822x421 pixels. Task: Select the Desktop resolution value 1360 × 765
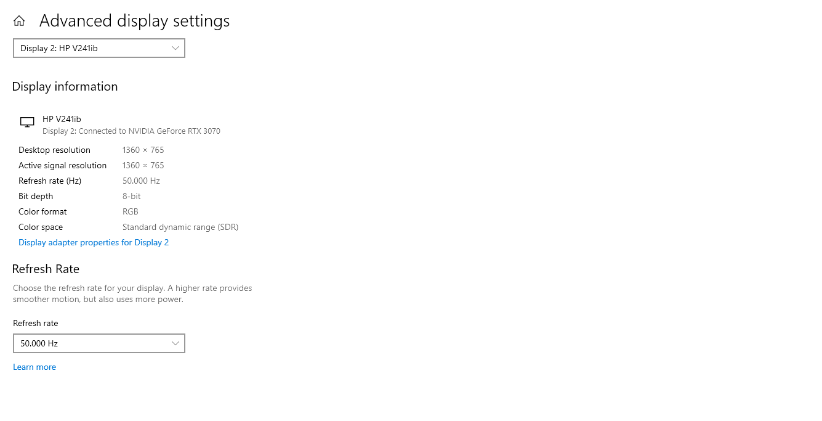(x=143, y=150)
